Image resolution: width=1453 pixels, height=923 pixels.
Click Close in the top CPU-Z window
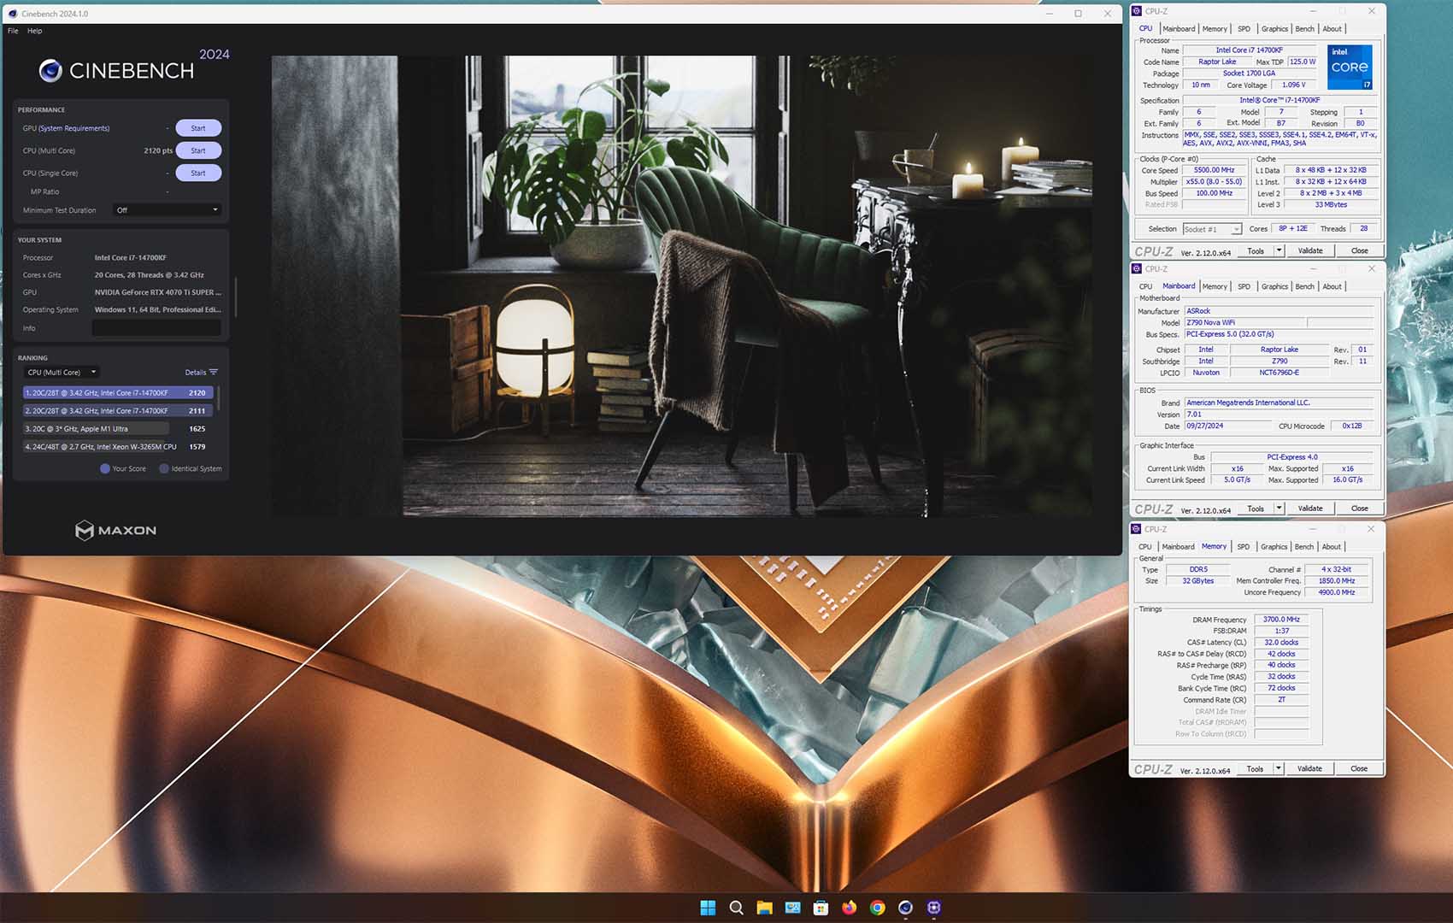[1360, 250]
